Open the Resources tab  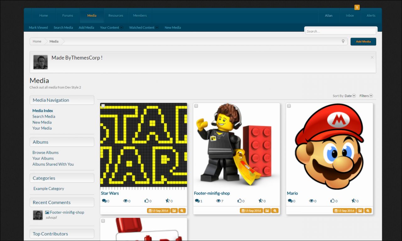[116, 16]
